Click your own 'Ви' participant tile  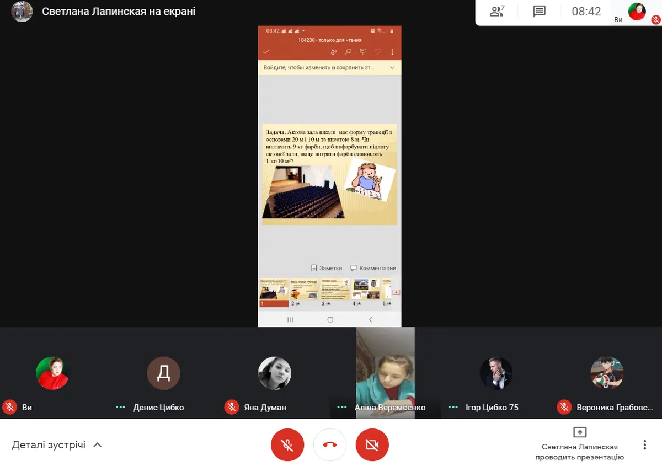52,373
